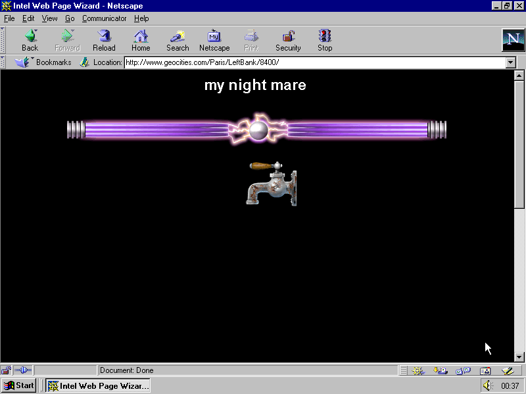
Task: Click the vertical scrollbar thumb
Action: pyautogui.click(x=519, y=144)
